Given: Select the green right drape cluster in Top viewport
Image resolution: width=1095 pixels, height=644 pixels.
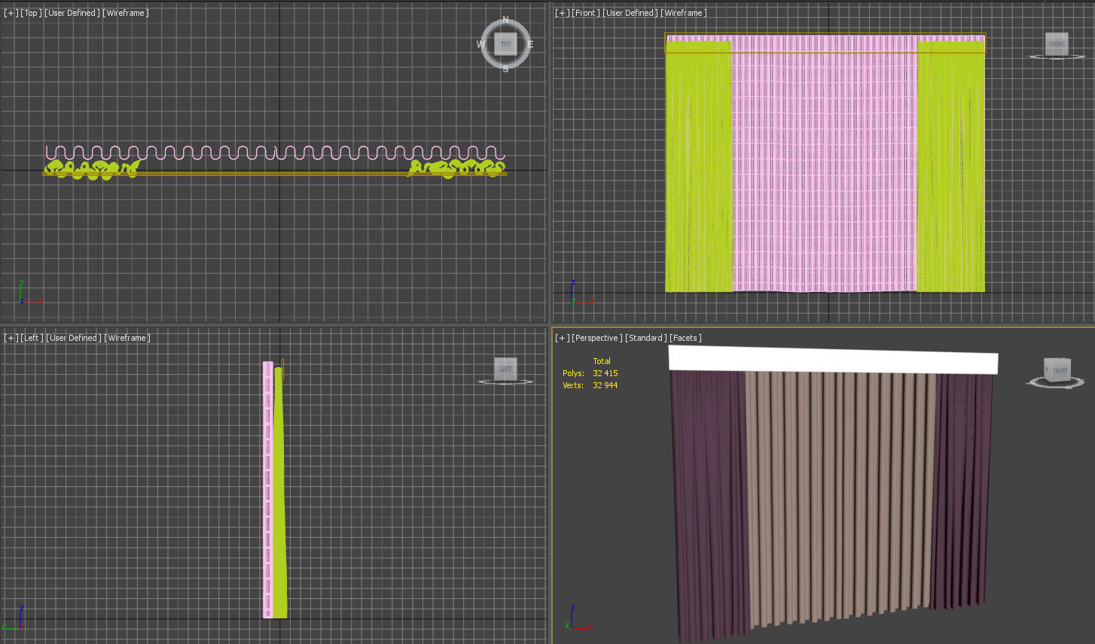Looking at the screenshot, I should (x=456, y=168).
